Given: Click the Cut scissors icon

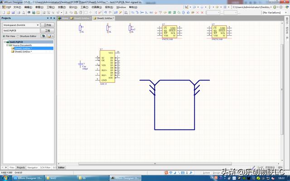Looking at the screenshot, I should click(66, 13).
